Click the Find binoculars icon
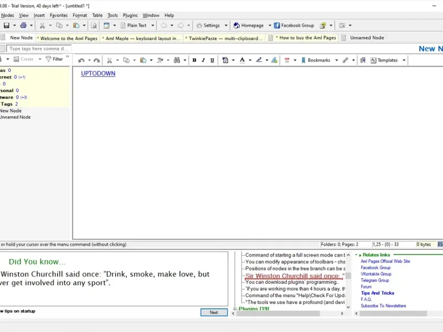443x332 pixels. point(177,60)
